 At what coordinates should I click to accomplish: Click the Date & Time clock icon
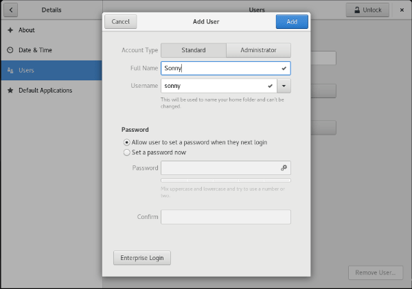pyautogui.click(x=10, y=50)
